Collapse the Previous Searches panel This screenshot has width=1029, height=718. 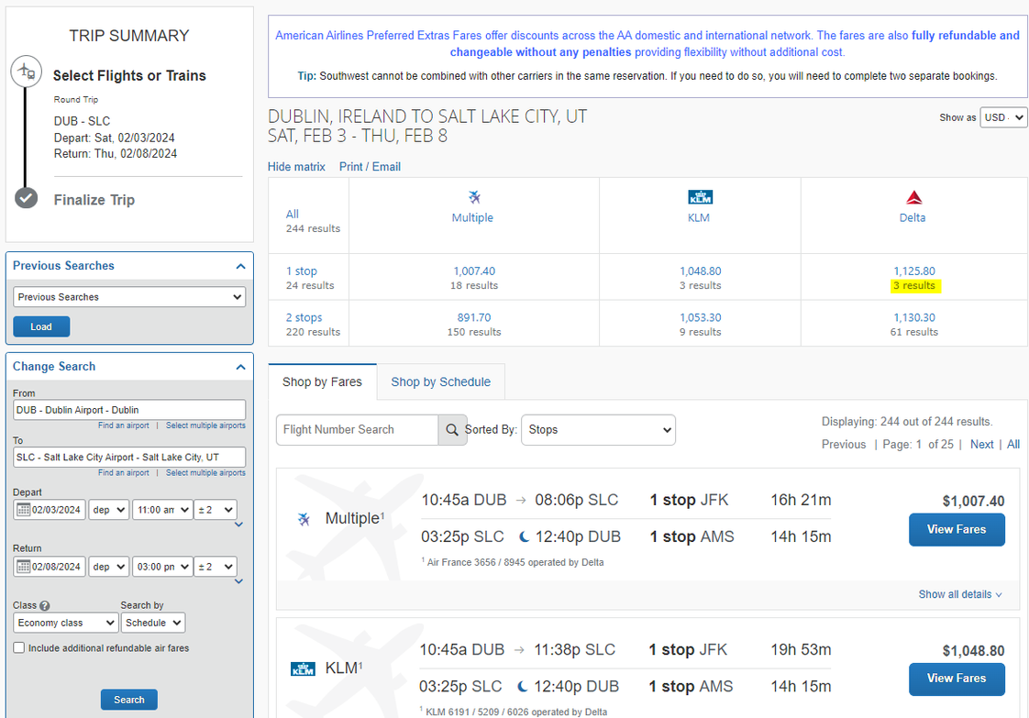pos(240,266)
